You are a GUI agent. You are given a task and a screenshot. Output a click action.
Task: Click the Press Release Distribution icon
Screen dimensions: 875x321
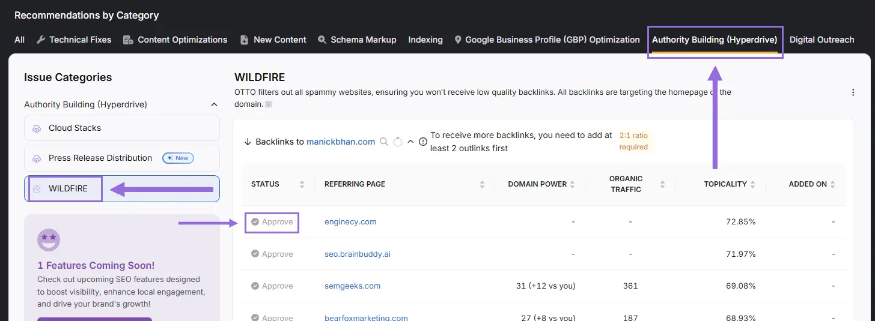point(37,158)
